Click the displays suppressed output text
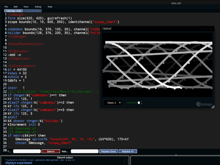The height and width of the screenshot is (165, 220). pos(18,163)
